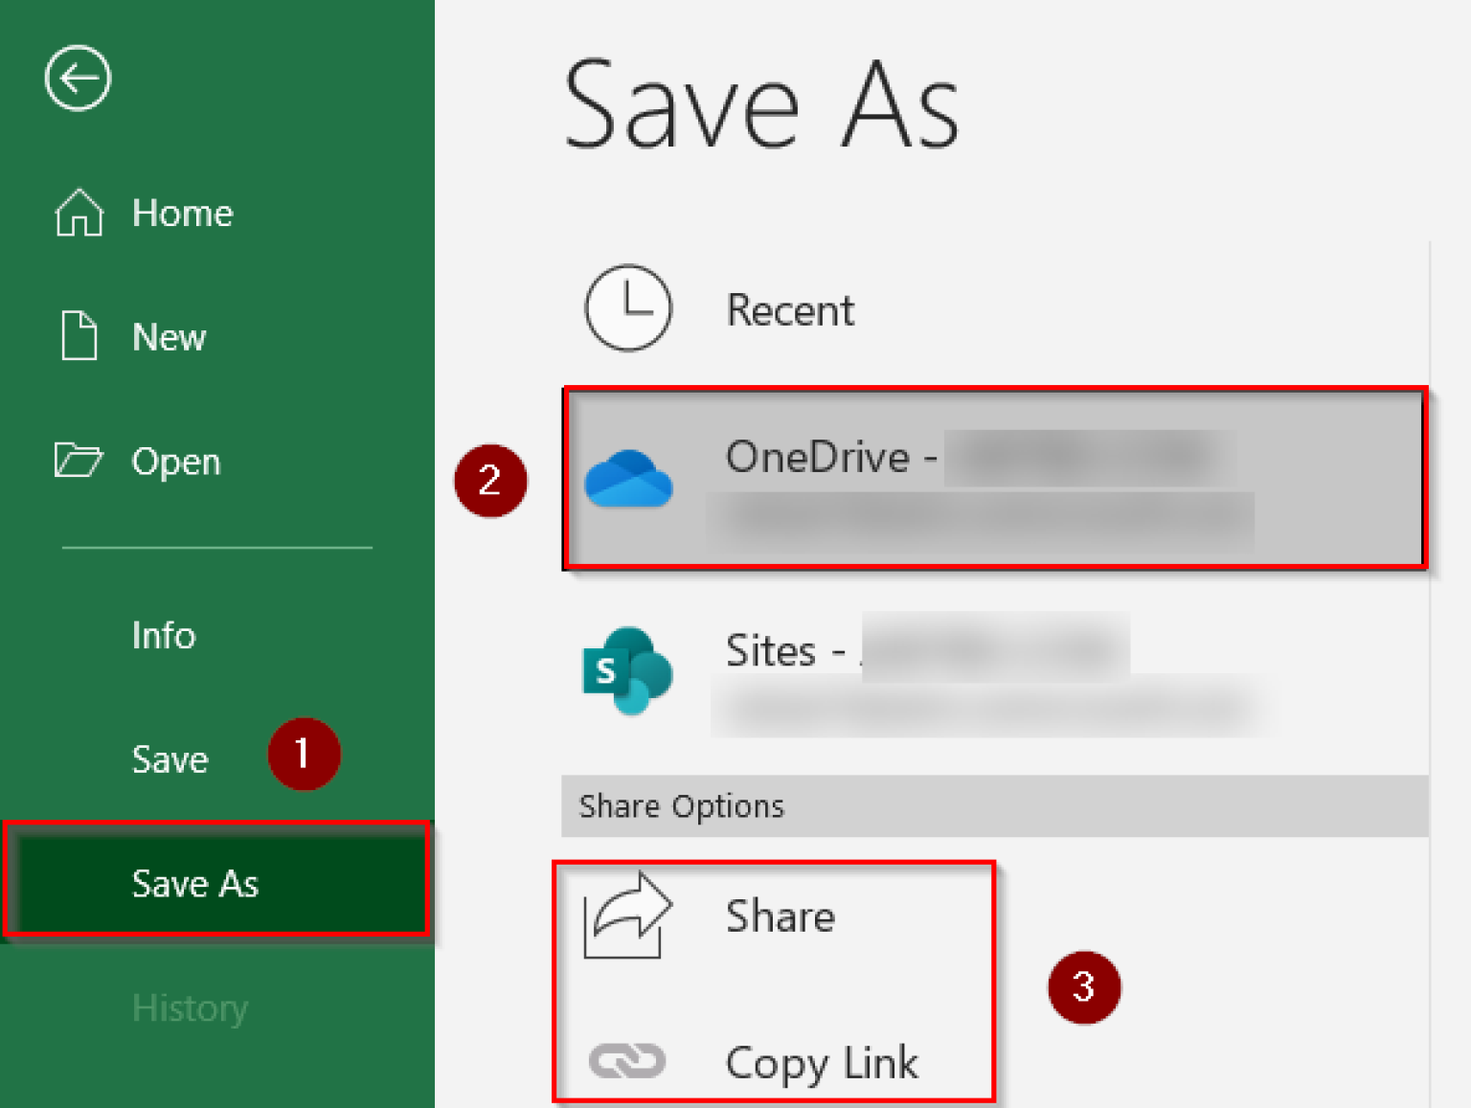This screenshot has width=1471, height=1108.
Task: Click the Copy Link chain icon
Action: coord(626,1061)
